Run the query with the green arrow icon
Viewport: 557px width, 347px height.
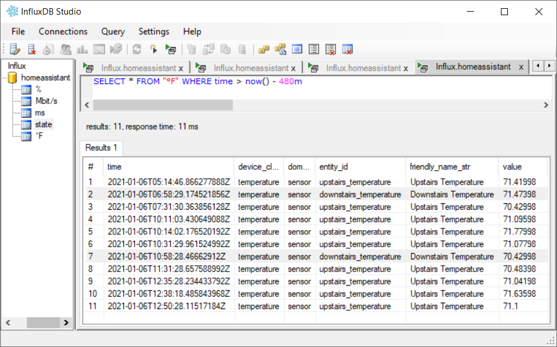point(171,49)
